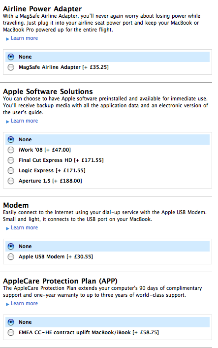Click the Airline Power Adapter heading
218x348 pixels.
pos(42,9)
